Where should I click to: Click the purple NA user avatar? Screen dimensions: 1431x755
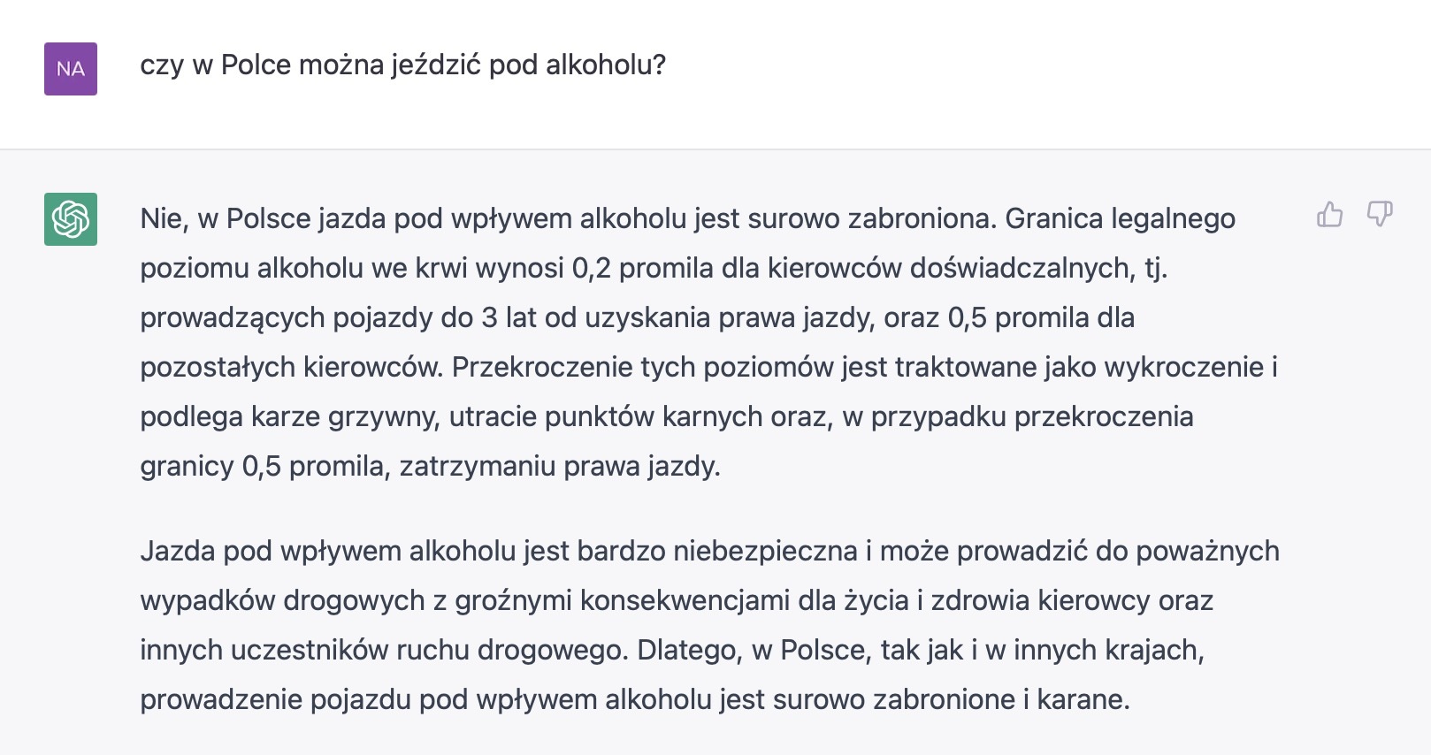[71, 69]
